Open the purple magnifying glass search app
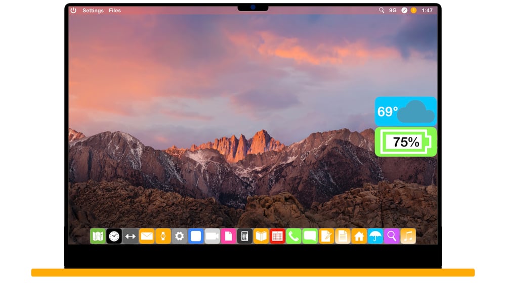The width and height of the screenshot is (506, 284). click(392, 236)
